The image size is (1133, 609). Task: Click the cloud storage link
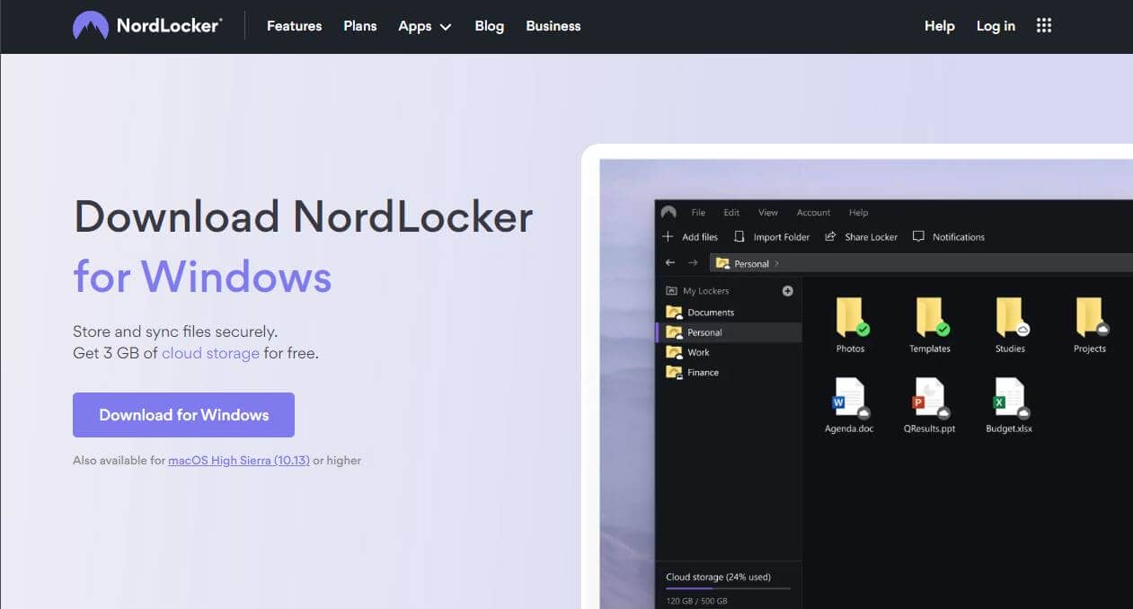(x=210, y=352)
